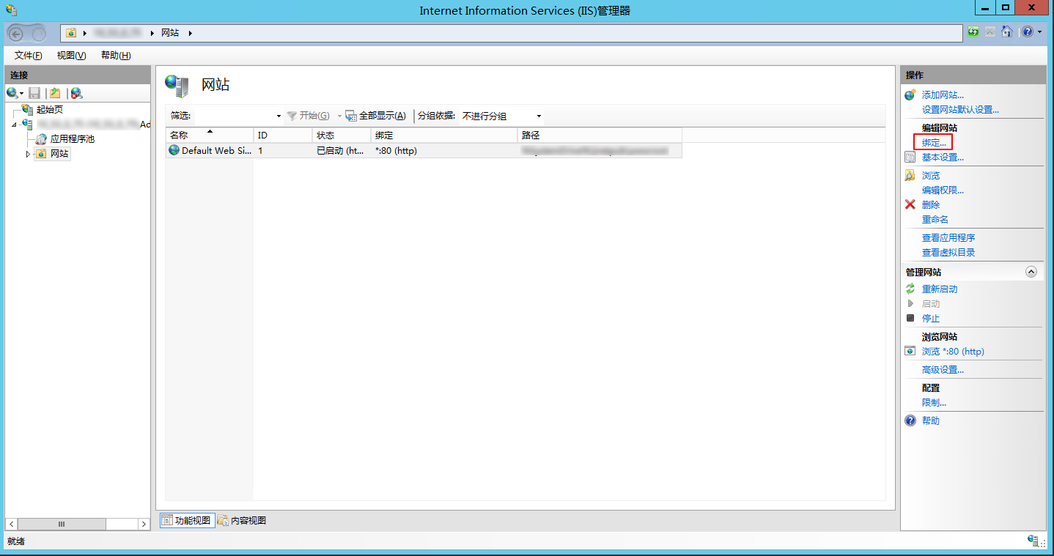
Task: Open the 分组依据 grouping dropdown
Action: (539, 116)
